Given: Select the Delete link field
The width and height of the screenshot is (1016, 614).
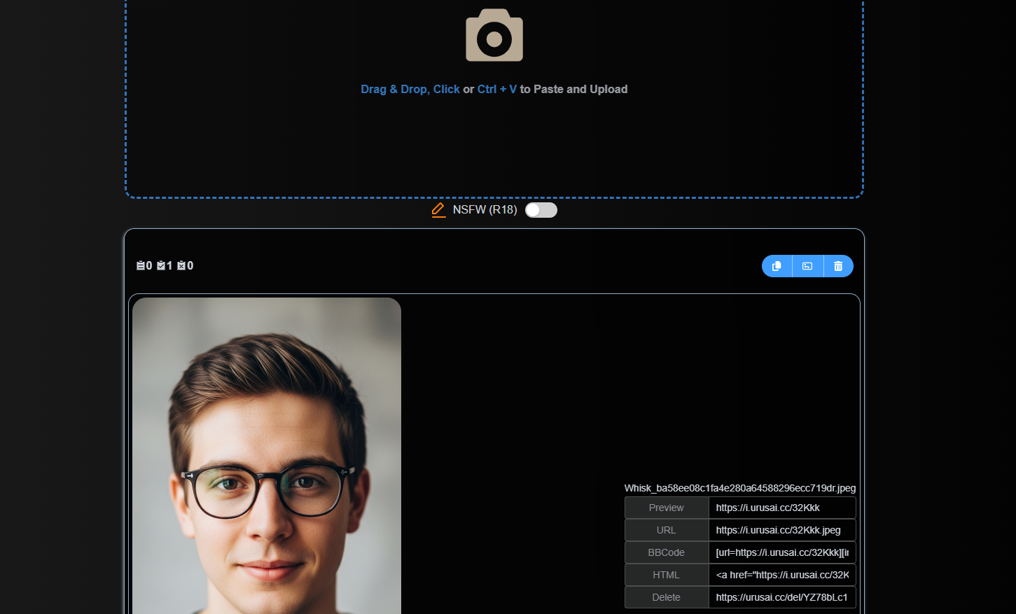Looking at the screenshot, I should coord(782,597).
